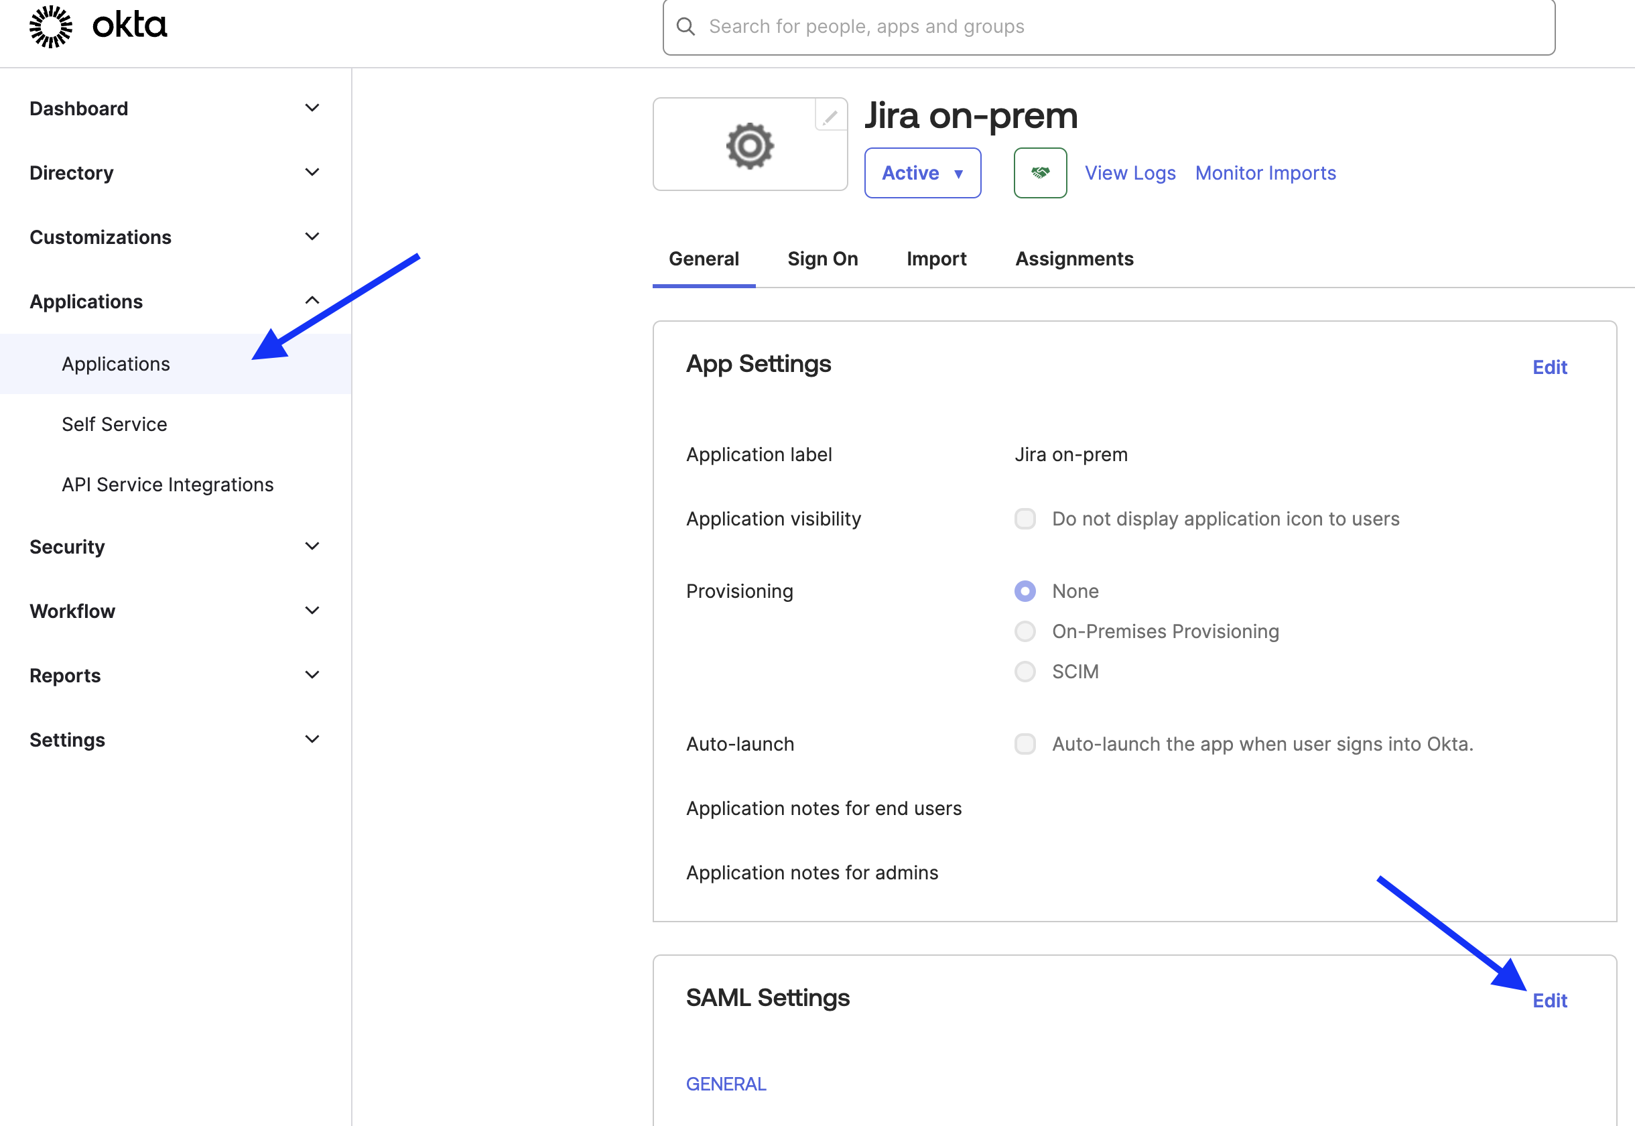Focus the people, apps and groups search field
Viewport: 1635px width, 1126px height.
click(1122, 27)
